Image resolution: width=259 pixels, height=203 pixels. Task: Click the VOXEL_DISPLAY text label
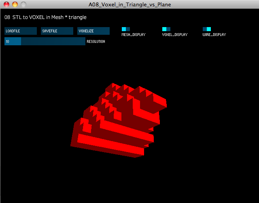click(174, 35)
